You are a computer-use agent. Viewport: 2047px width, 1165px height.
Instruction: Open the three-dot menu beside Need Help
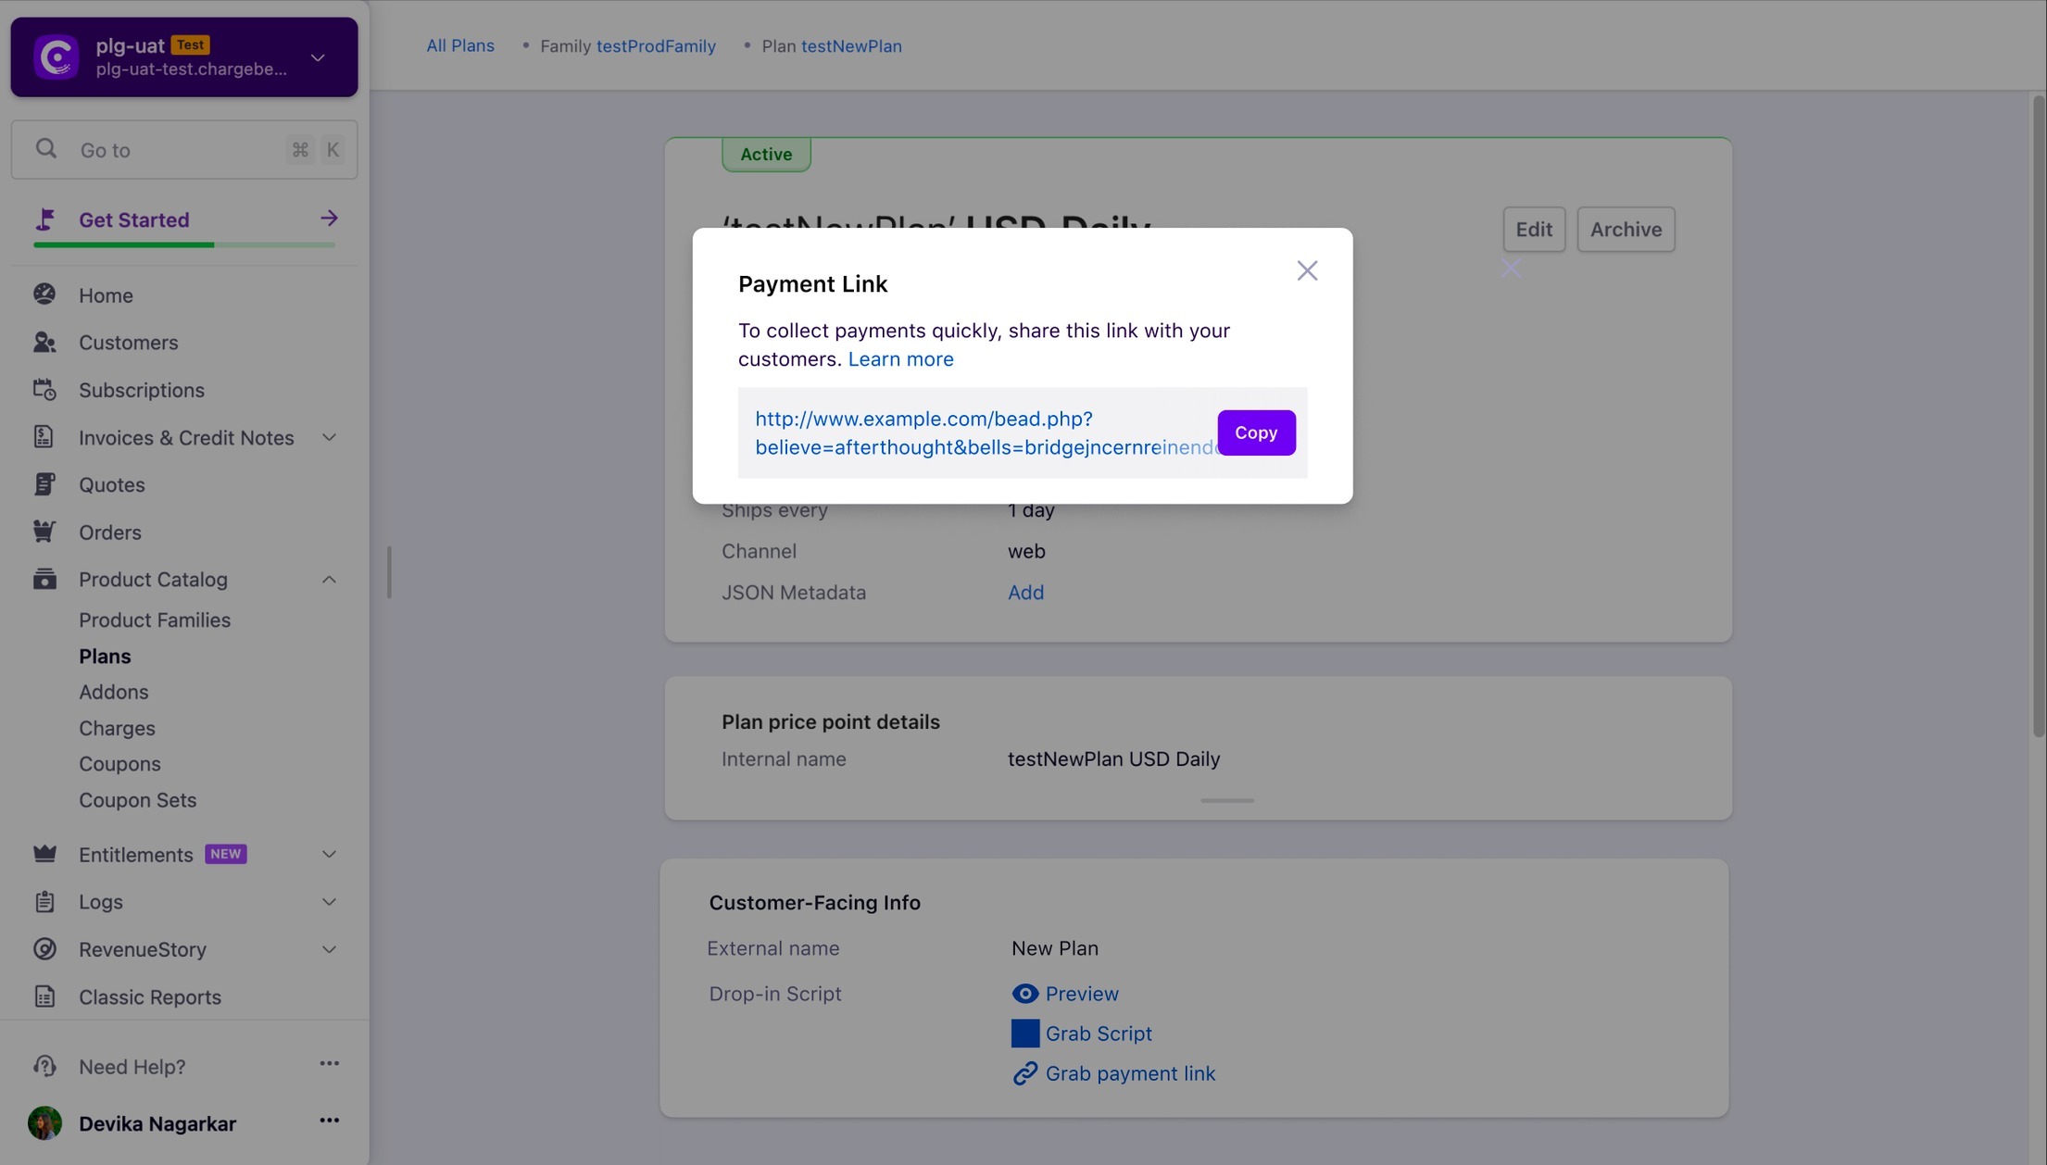tap(329, 1064)
